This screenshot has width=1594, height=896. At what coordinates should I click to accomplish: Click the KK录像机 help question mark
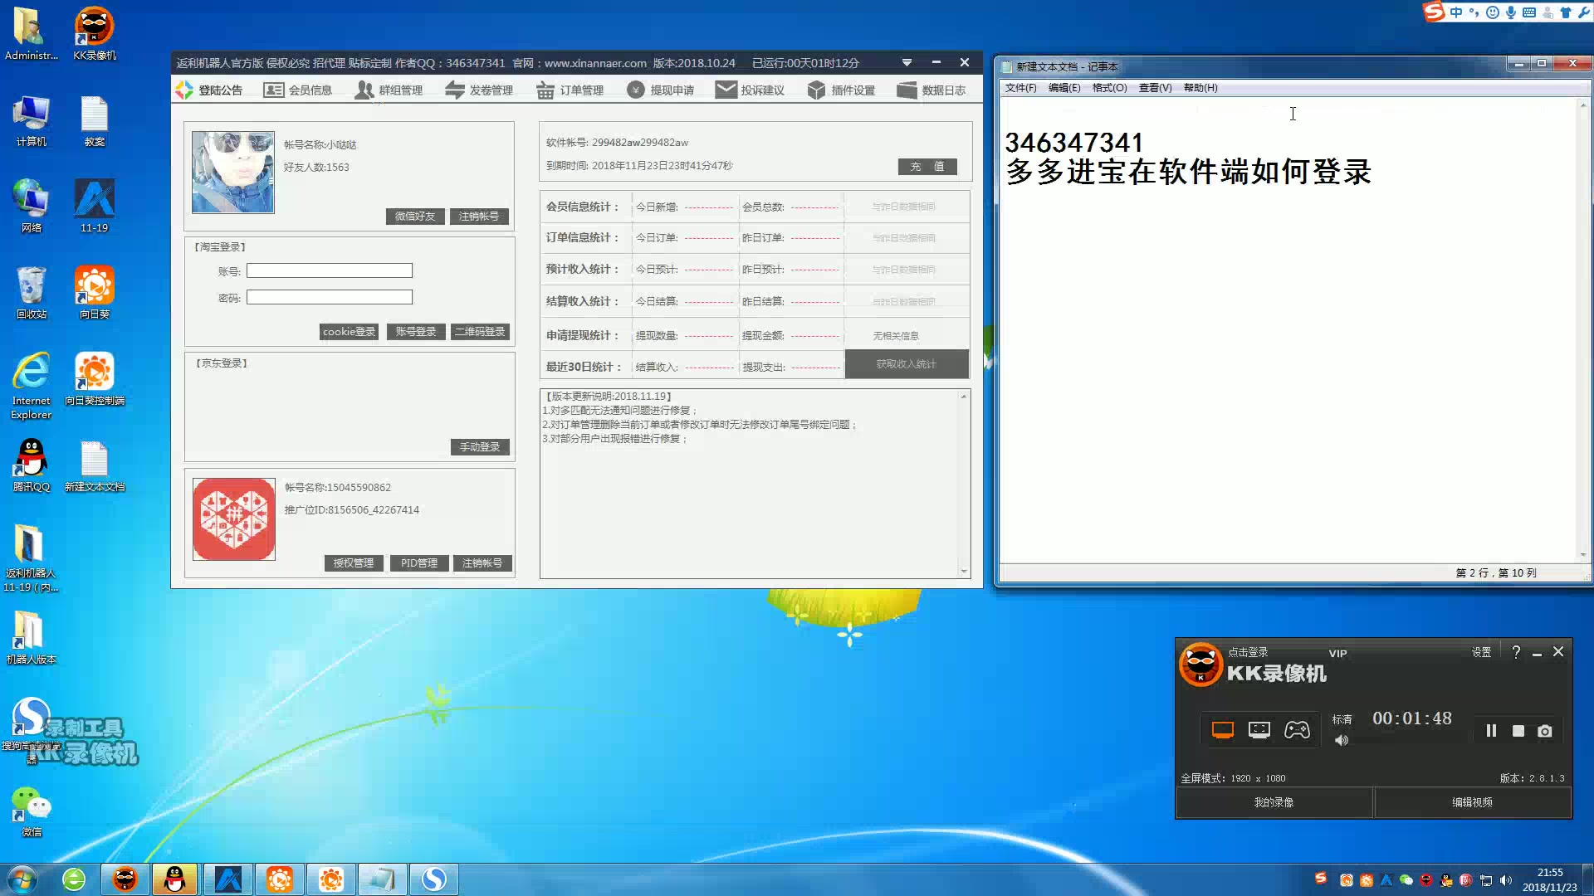pos(1517,652)
